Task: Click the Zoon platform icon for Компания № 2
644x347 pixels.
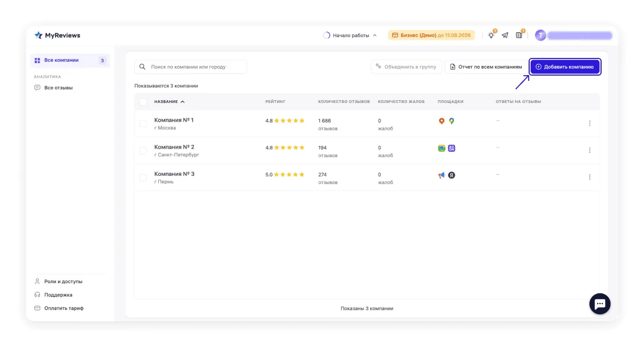Action: [x=451, y=148]
